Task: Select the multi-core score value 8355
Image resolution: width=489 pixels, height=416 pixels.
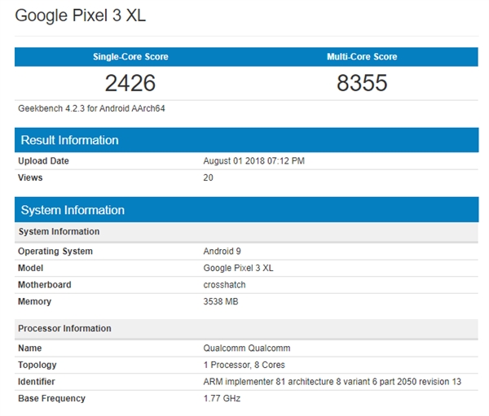Action: (x=362, y=83)
